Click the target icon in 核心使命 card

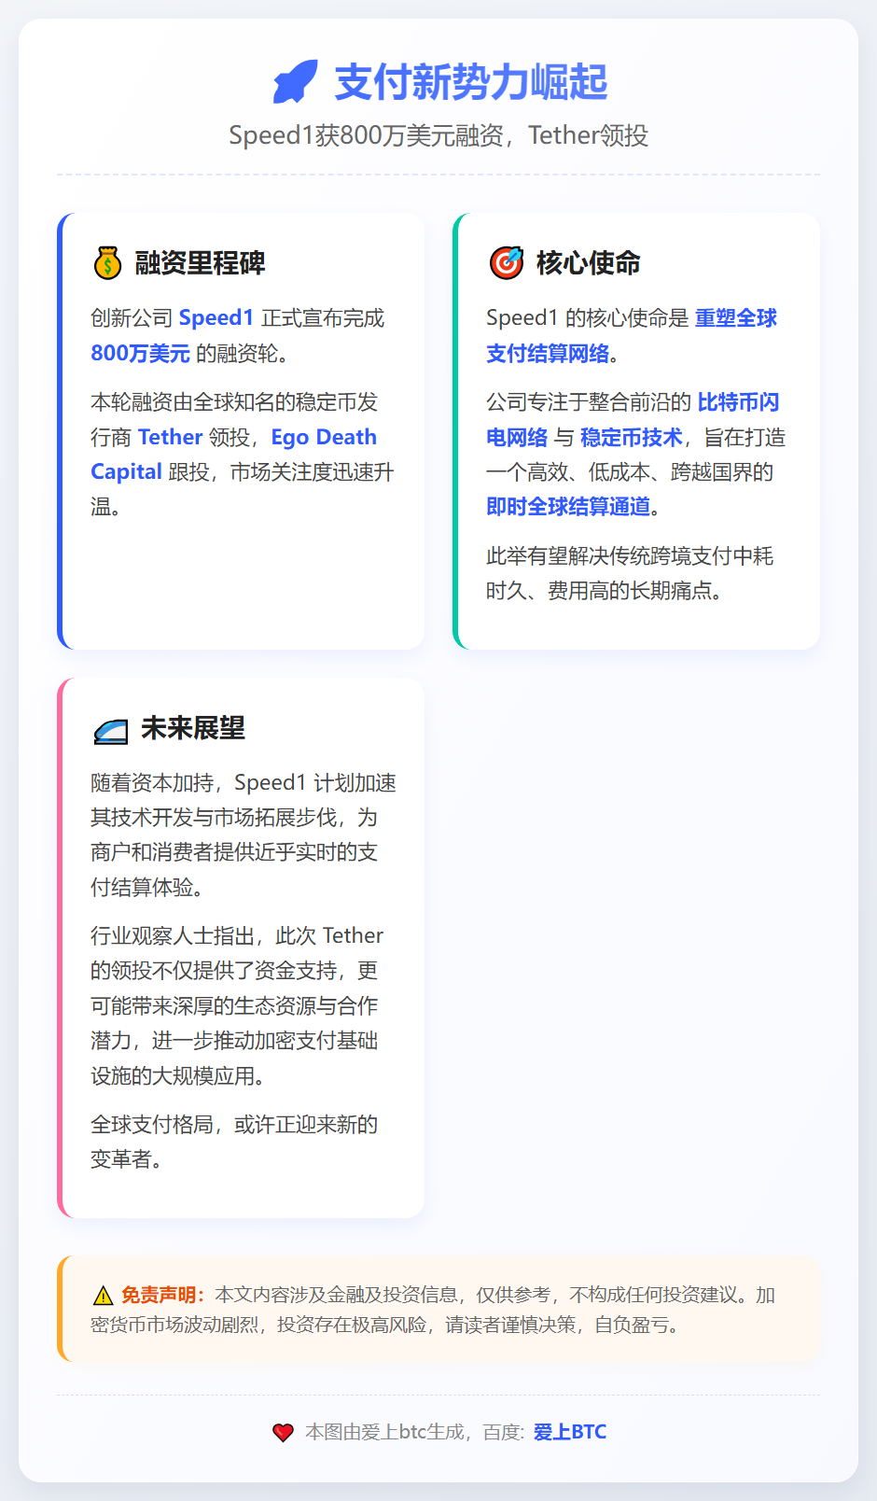tap(507, 263)
